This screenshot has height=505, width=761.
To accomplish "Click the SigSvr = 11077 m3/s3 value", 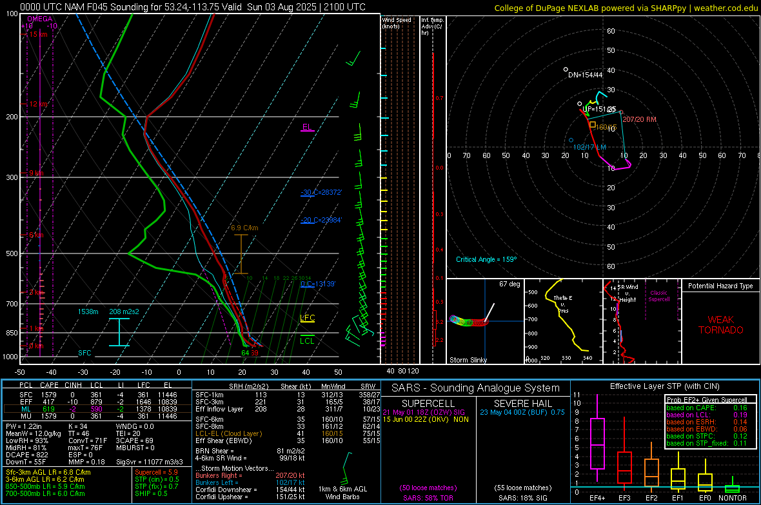I will [150, 462].
